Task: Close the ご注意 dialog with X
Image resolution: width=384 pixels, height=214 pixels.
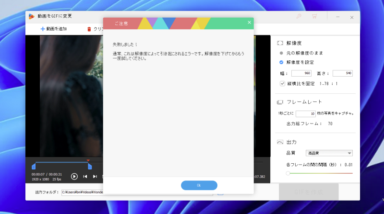Action: click(249, 23)
